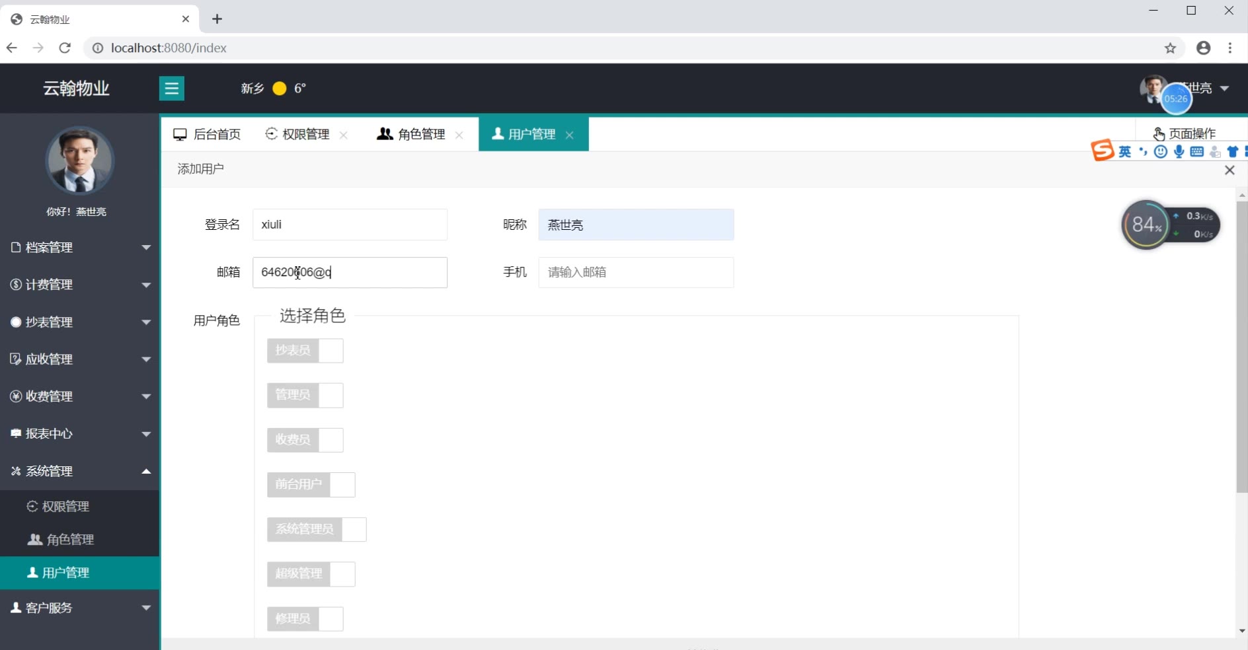Click the user avatar in the top header
1248x650 pixels.
coord(1152,89)
